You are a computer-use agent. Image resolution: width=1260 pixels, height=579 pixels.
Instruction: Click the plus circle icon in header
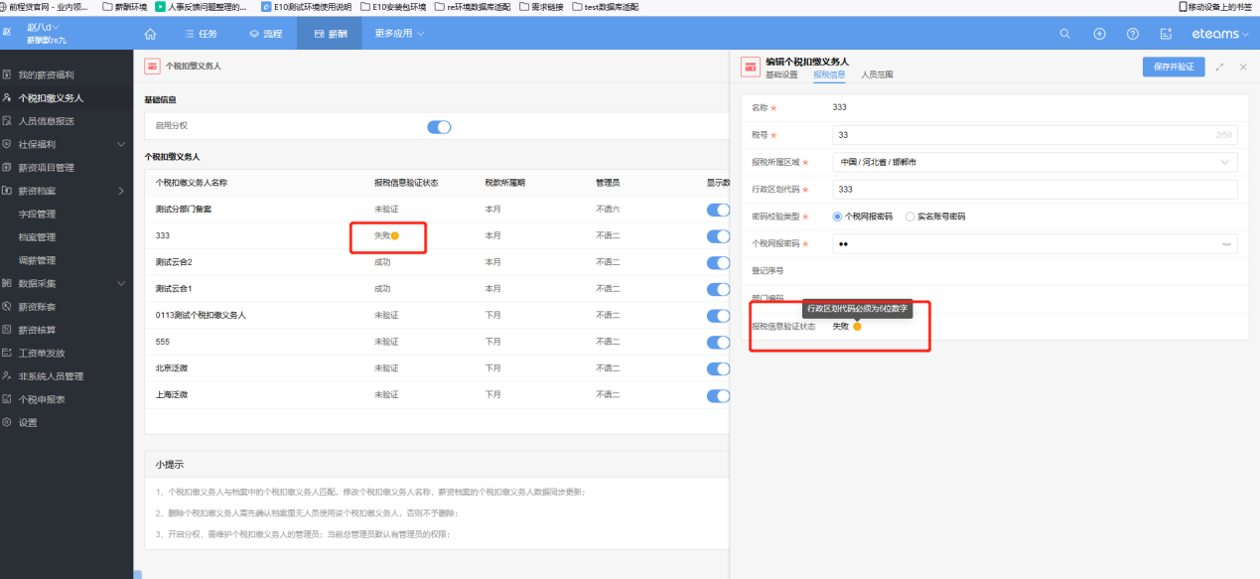(x=1099, y=34)
